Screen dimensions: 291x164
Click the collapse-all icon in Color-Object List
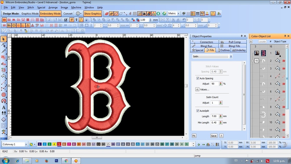tap(251, 42)
